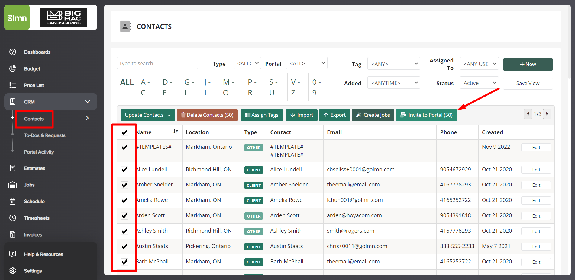This screenshot has width=575, height=280.
Task: Click the LMN logo icon
Action: [17, 17]
